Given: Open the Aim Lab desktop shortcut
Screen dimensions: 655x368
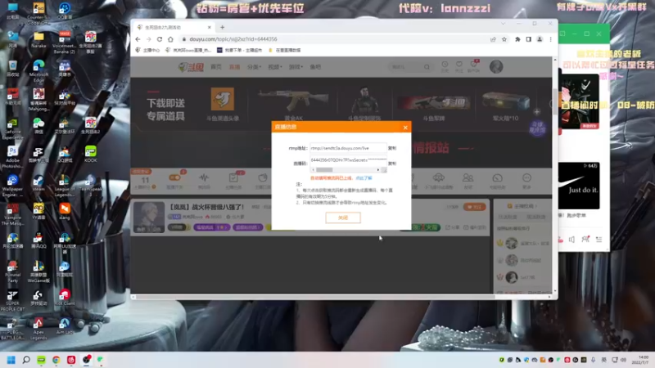Looking at the screenshot, I should pos(65,325).
